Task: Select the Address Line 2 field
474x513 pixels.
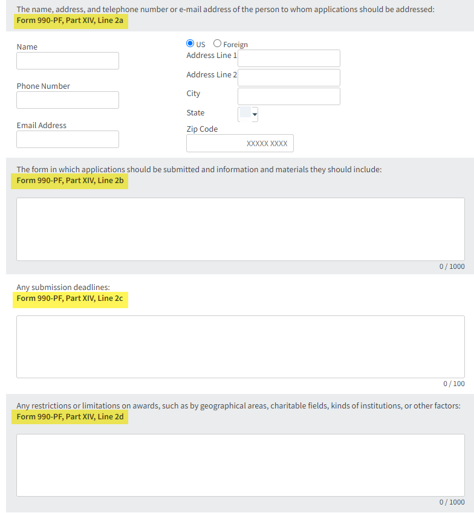Action: click(288, 78)
